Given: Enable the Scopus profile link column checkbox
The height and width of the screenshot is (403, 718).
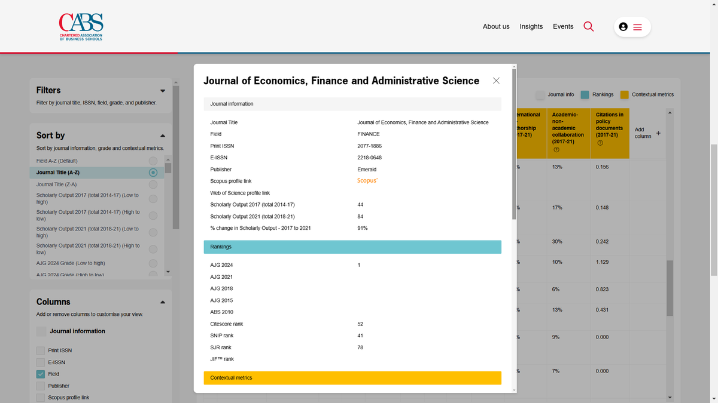Looking at the screenshot, I should coord(40,398).
